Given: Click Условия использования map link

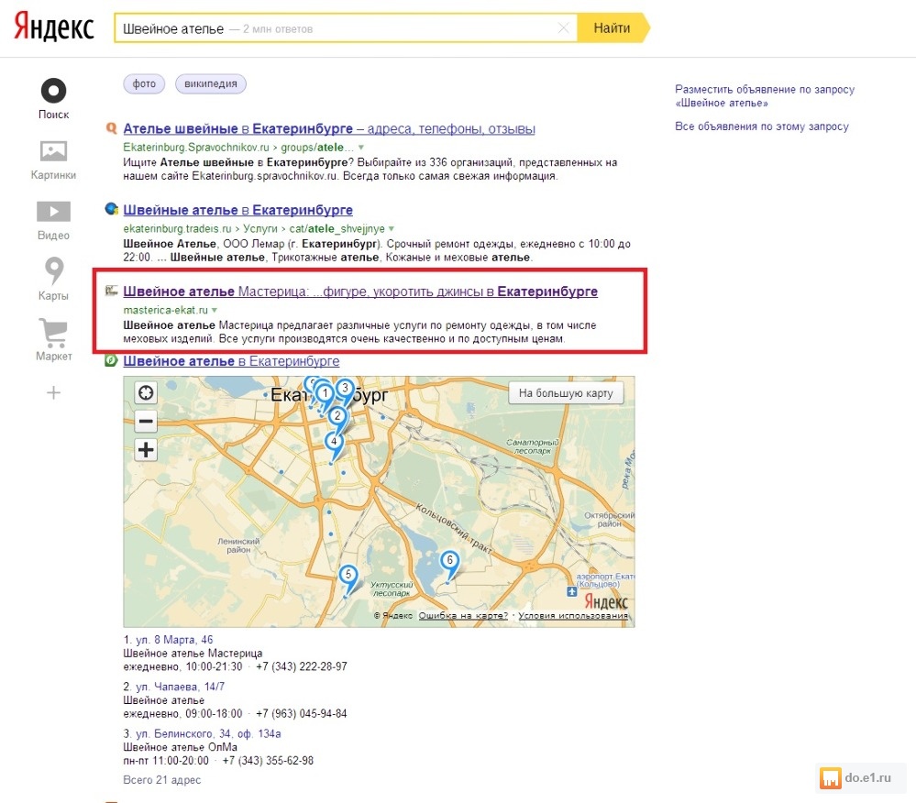Looking at the screenshot, I should [x=573, y=615].
